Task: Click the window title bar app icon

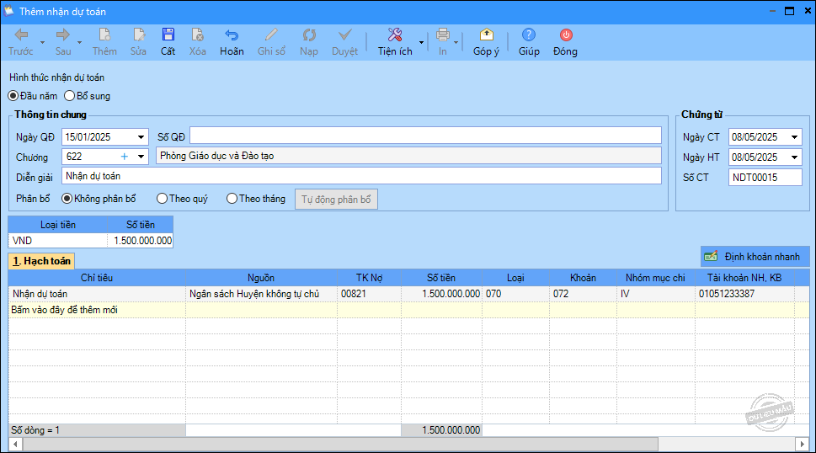Action: 8,11
